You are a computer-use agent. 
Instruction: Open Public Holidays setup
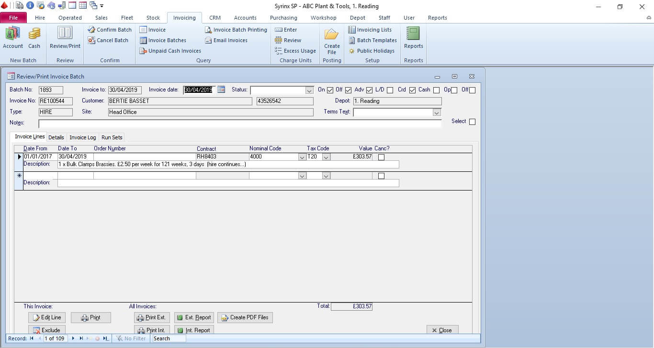coord(372,51)
